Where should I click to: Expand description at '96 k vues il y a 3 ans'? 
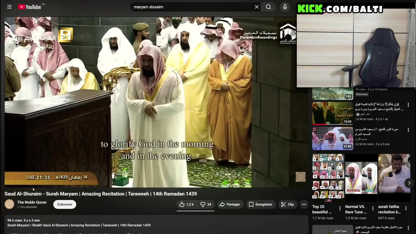pos(24,220)
